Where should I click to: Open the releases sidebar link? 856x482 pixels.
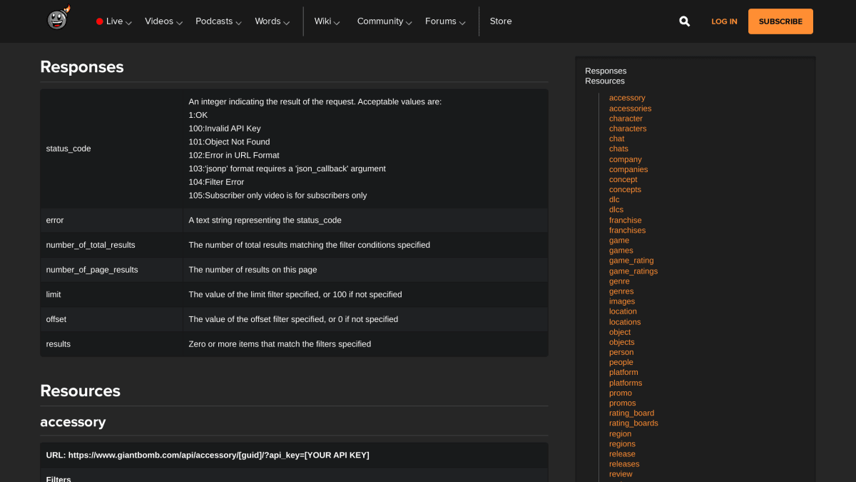[624, 463]
